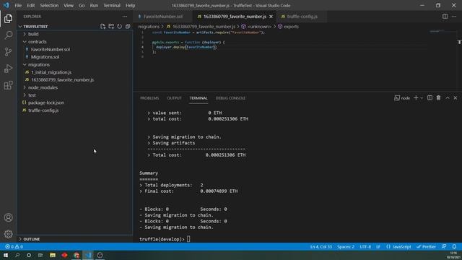Open Explorer panel more actions menu
The height and width of the screenshot is (260, 462).
click(125, 17)
